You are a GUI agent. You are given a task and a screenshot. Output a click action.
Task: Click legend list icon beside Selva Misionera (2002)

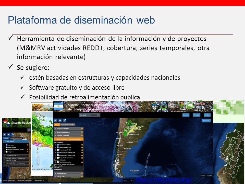pyautogui.click(x=55, y=145)
